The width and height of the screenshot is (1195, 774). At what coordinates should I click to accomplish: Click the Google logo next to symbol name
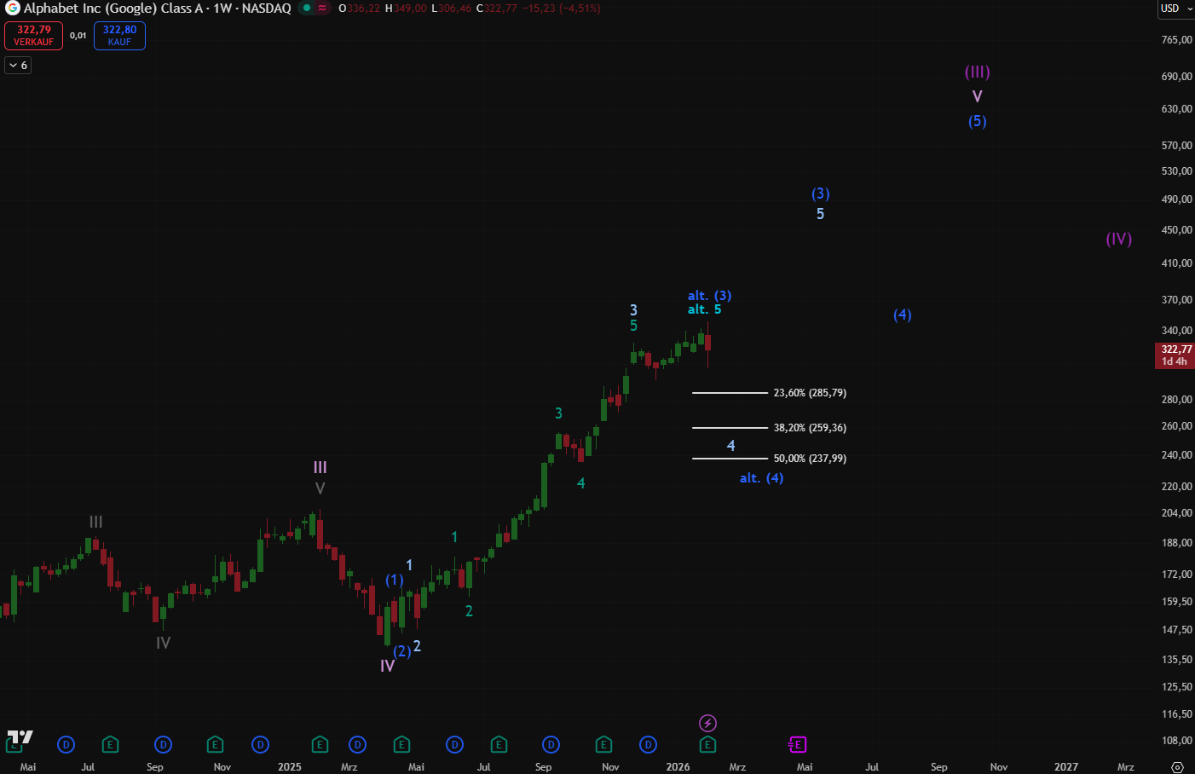[x=12, y=9]
